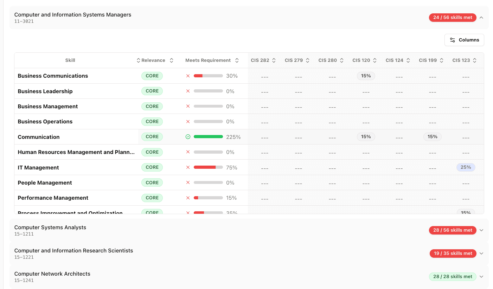Collapse the Computer and Information Systems Managers section
This screenshot has width=493, height=289.
click(x=481, y=17)
